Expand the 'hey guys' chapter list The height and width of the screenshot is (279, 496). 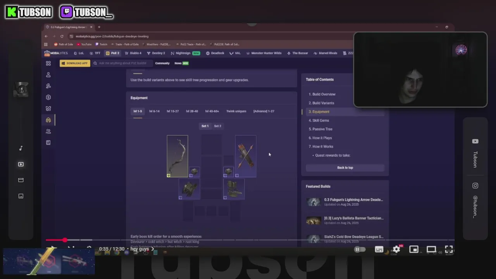click(142, 249)
